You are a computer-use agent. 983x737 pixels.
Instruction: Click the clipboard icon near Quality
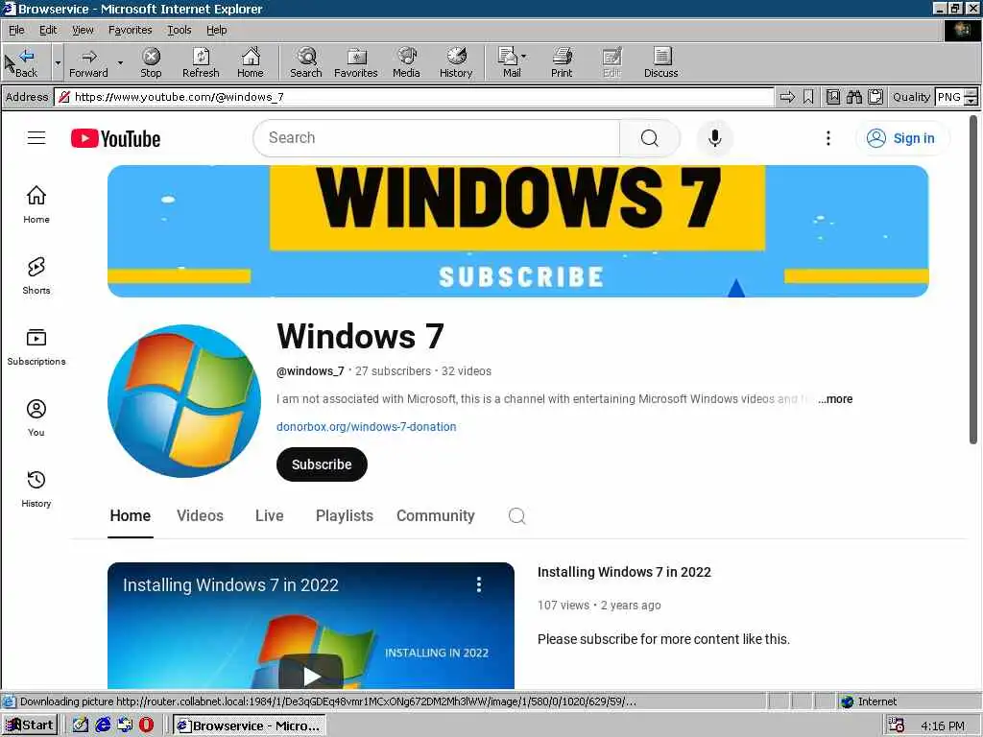click(875, 97)
